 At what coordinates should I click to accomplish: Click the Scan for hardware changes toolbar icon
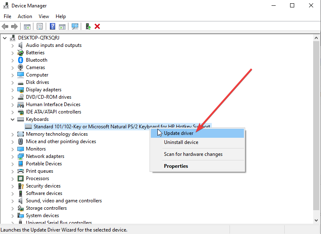click(x=75, y=26)
